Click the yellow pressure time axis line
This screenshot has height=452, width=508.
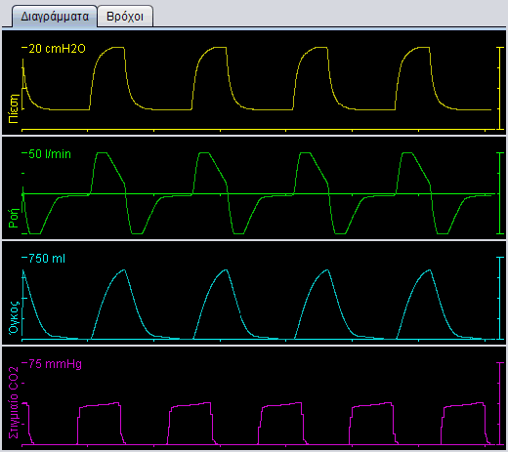(x=259, y=130)
